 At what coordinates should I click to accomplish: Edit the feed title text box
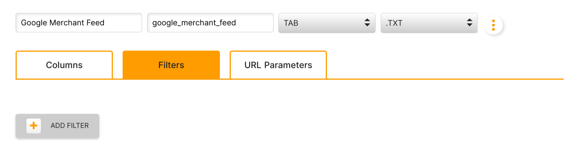(x=79, y=23)
